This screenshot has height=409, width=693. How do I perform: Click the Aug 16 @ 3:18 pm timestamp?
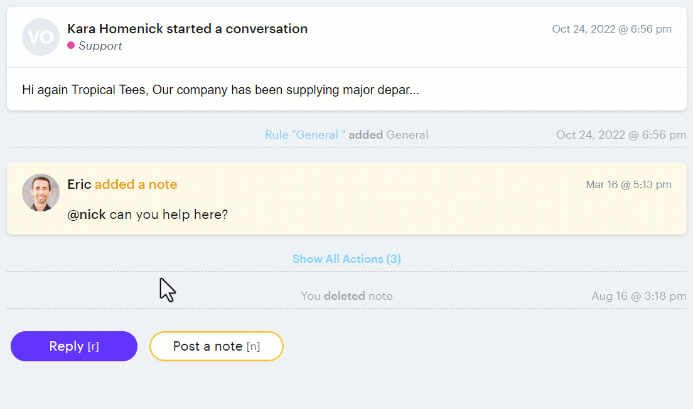[x=638, y=296]
